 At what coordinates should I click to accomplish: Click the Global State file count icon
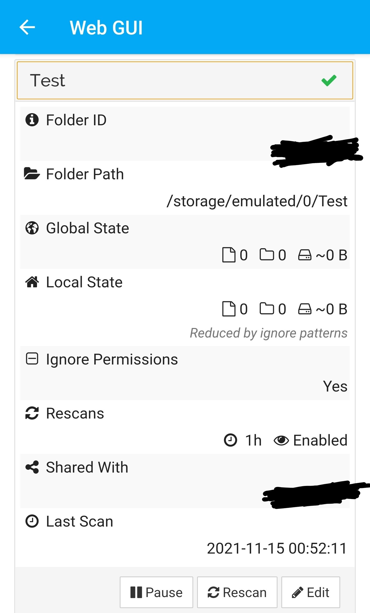(x=229, y=255)
